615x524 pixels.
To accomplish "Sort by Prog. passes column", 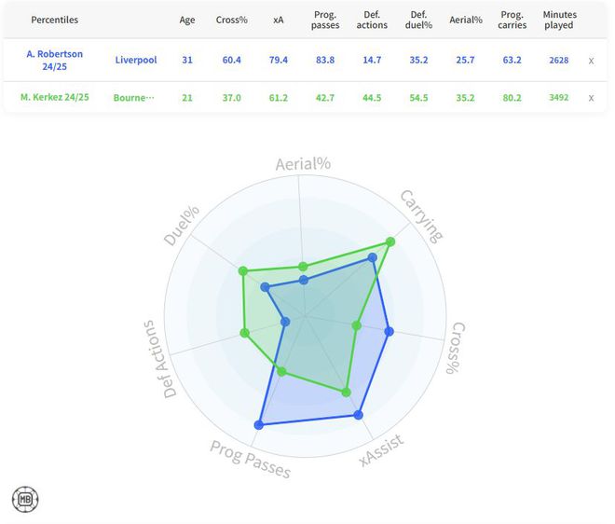I will coord(325,20).
